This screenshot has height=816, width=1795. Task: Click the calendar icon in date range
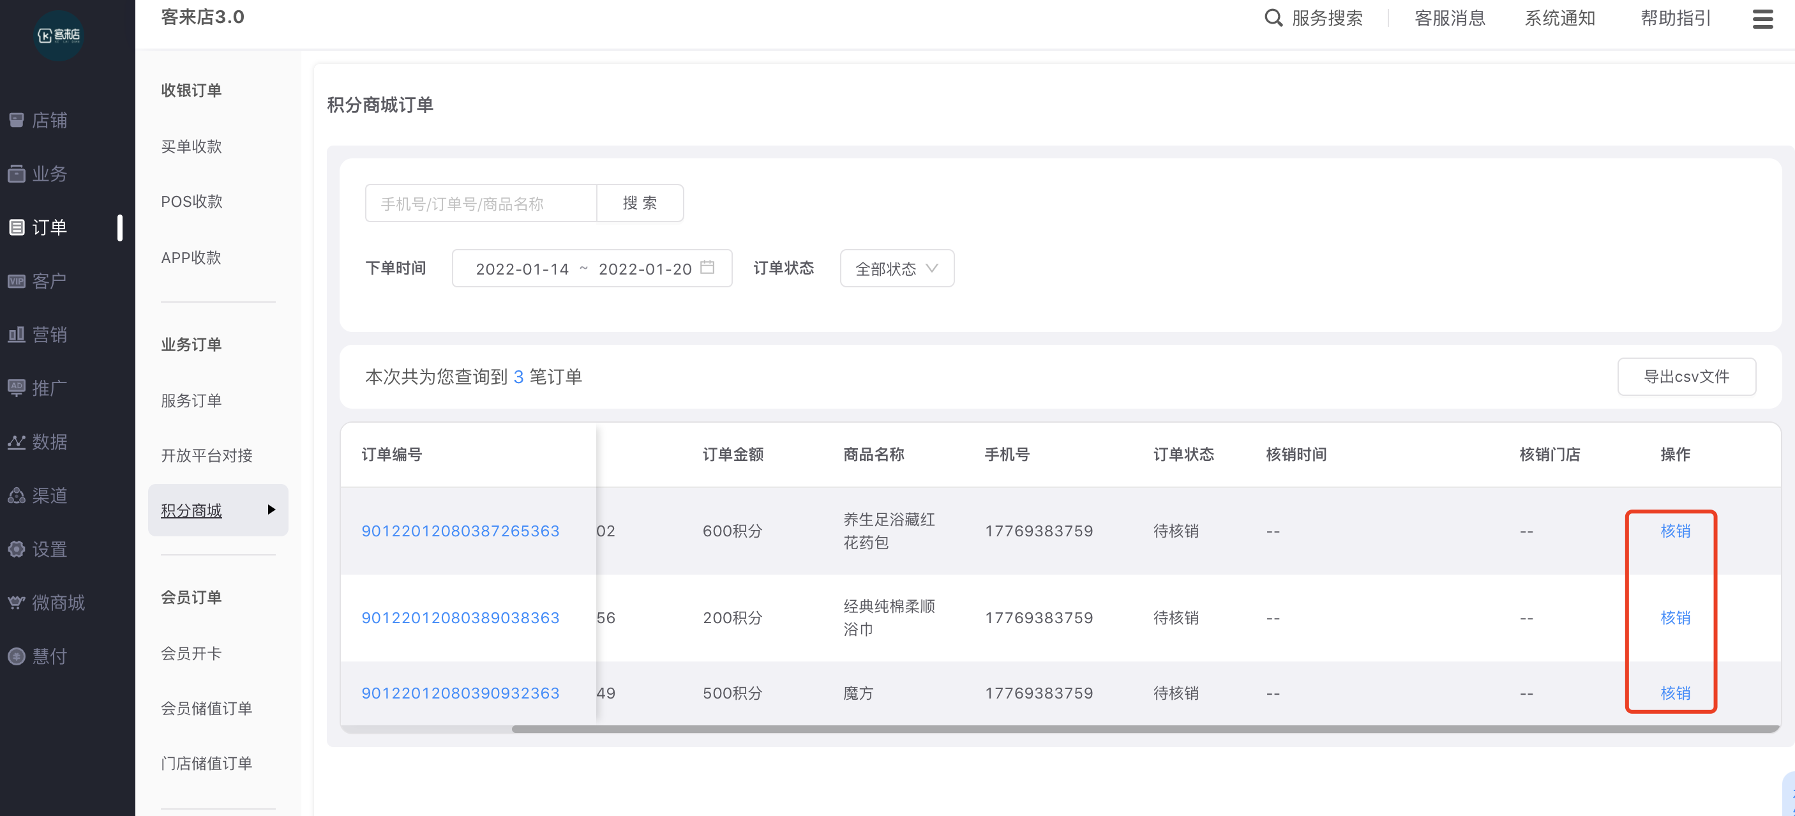(x=707, y=268)
